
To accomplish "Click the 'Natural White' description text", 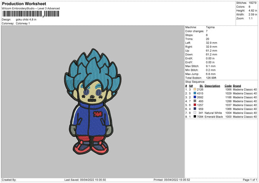I will [x=213, y=113].
